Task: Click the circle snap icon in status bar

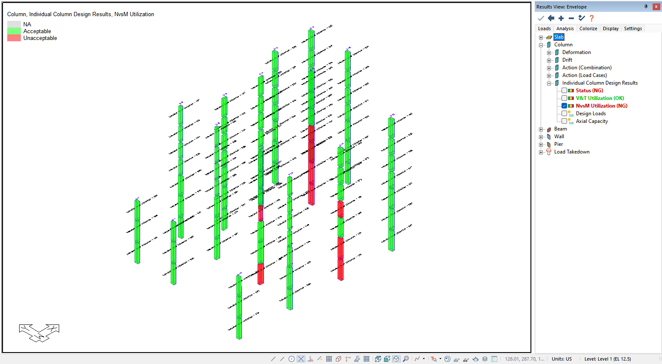Action: [292, 359]
